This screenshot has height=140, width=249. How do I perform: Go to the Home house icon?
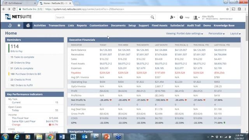28,25
